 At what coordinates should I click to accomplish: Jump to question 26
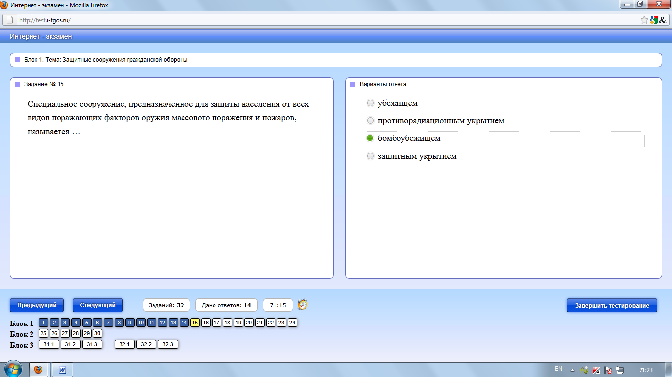tap(54, 333)
